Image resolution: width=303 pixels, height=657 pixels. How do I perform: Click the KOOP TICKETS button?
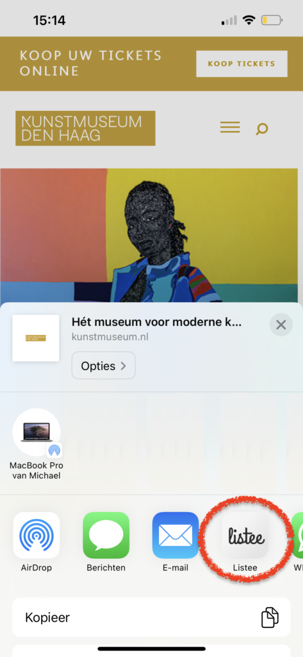point(242,64)
